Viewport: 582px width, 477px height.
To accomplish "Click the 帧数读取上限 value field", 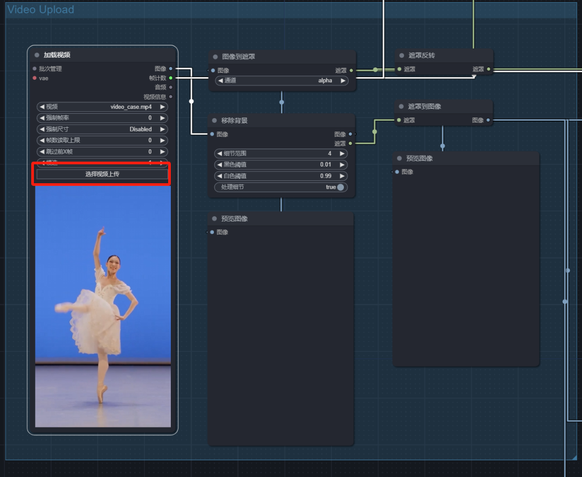I will pyautogui.click(x=102, y=140).
